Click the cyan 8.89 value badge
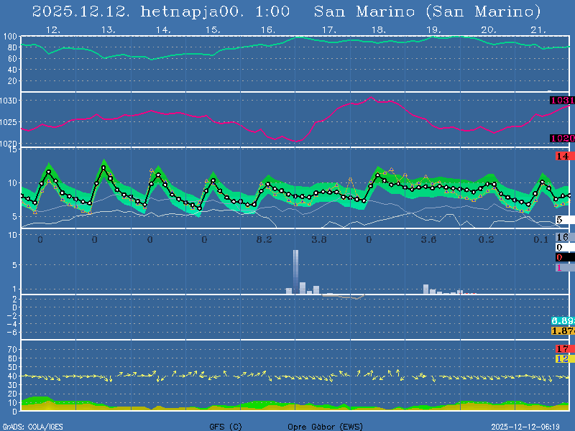This screenshot has height=431, width=575. click(x=561, y=320)
